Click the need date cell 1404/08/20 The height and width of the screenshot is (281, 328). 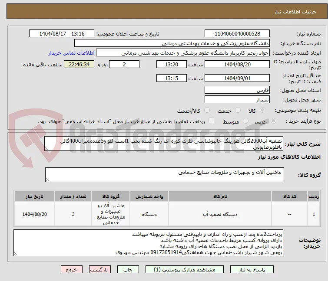tap(34, 214)
